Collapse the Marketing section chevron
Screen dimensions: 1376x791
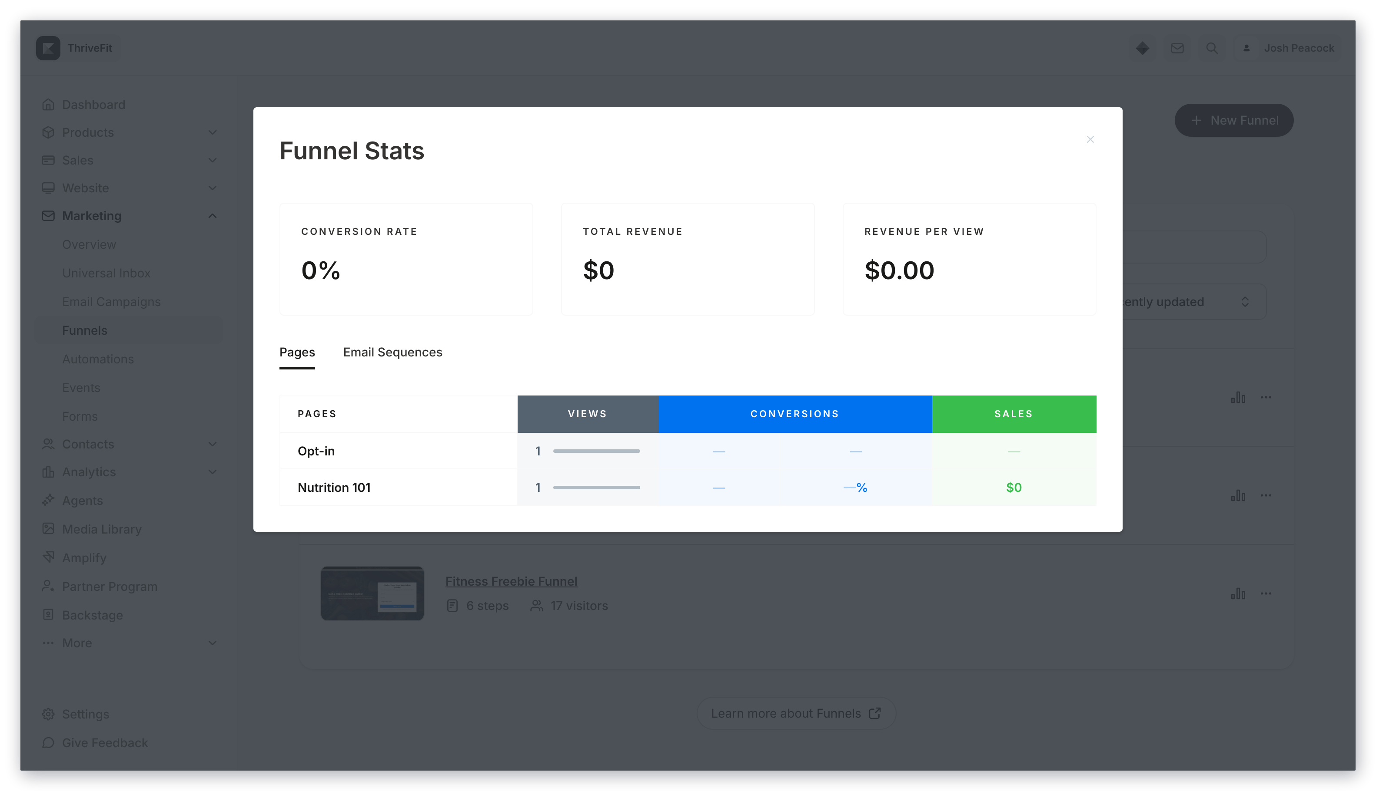pos(212,216)
